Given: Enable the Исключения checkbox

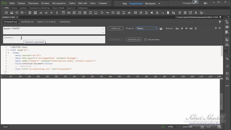Looking at the screenshot, I should point(145,40).
